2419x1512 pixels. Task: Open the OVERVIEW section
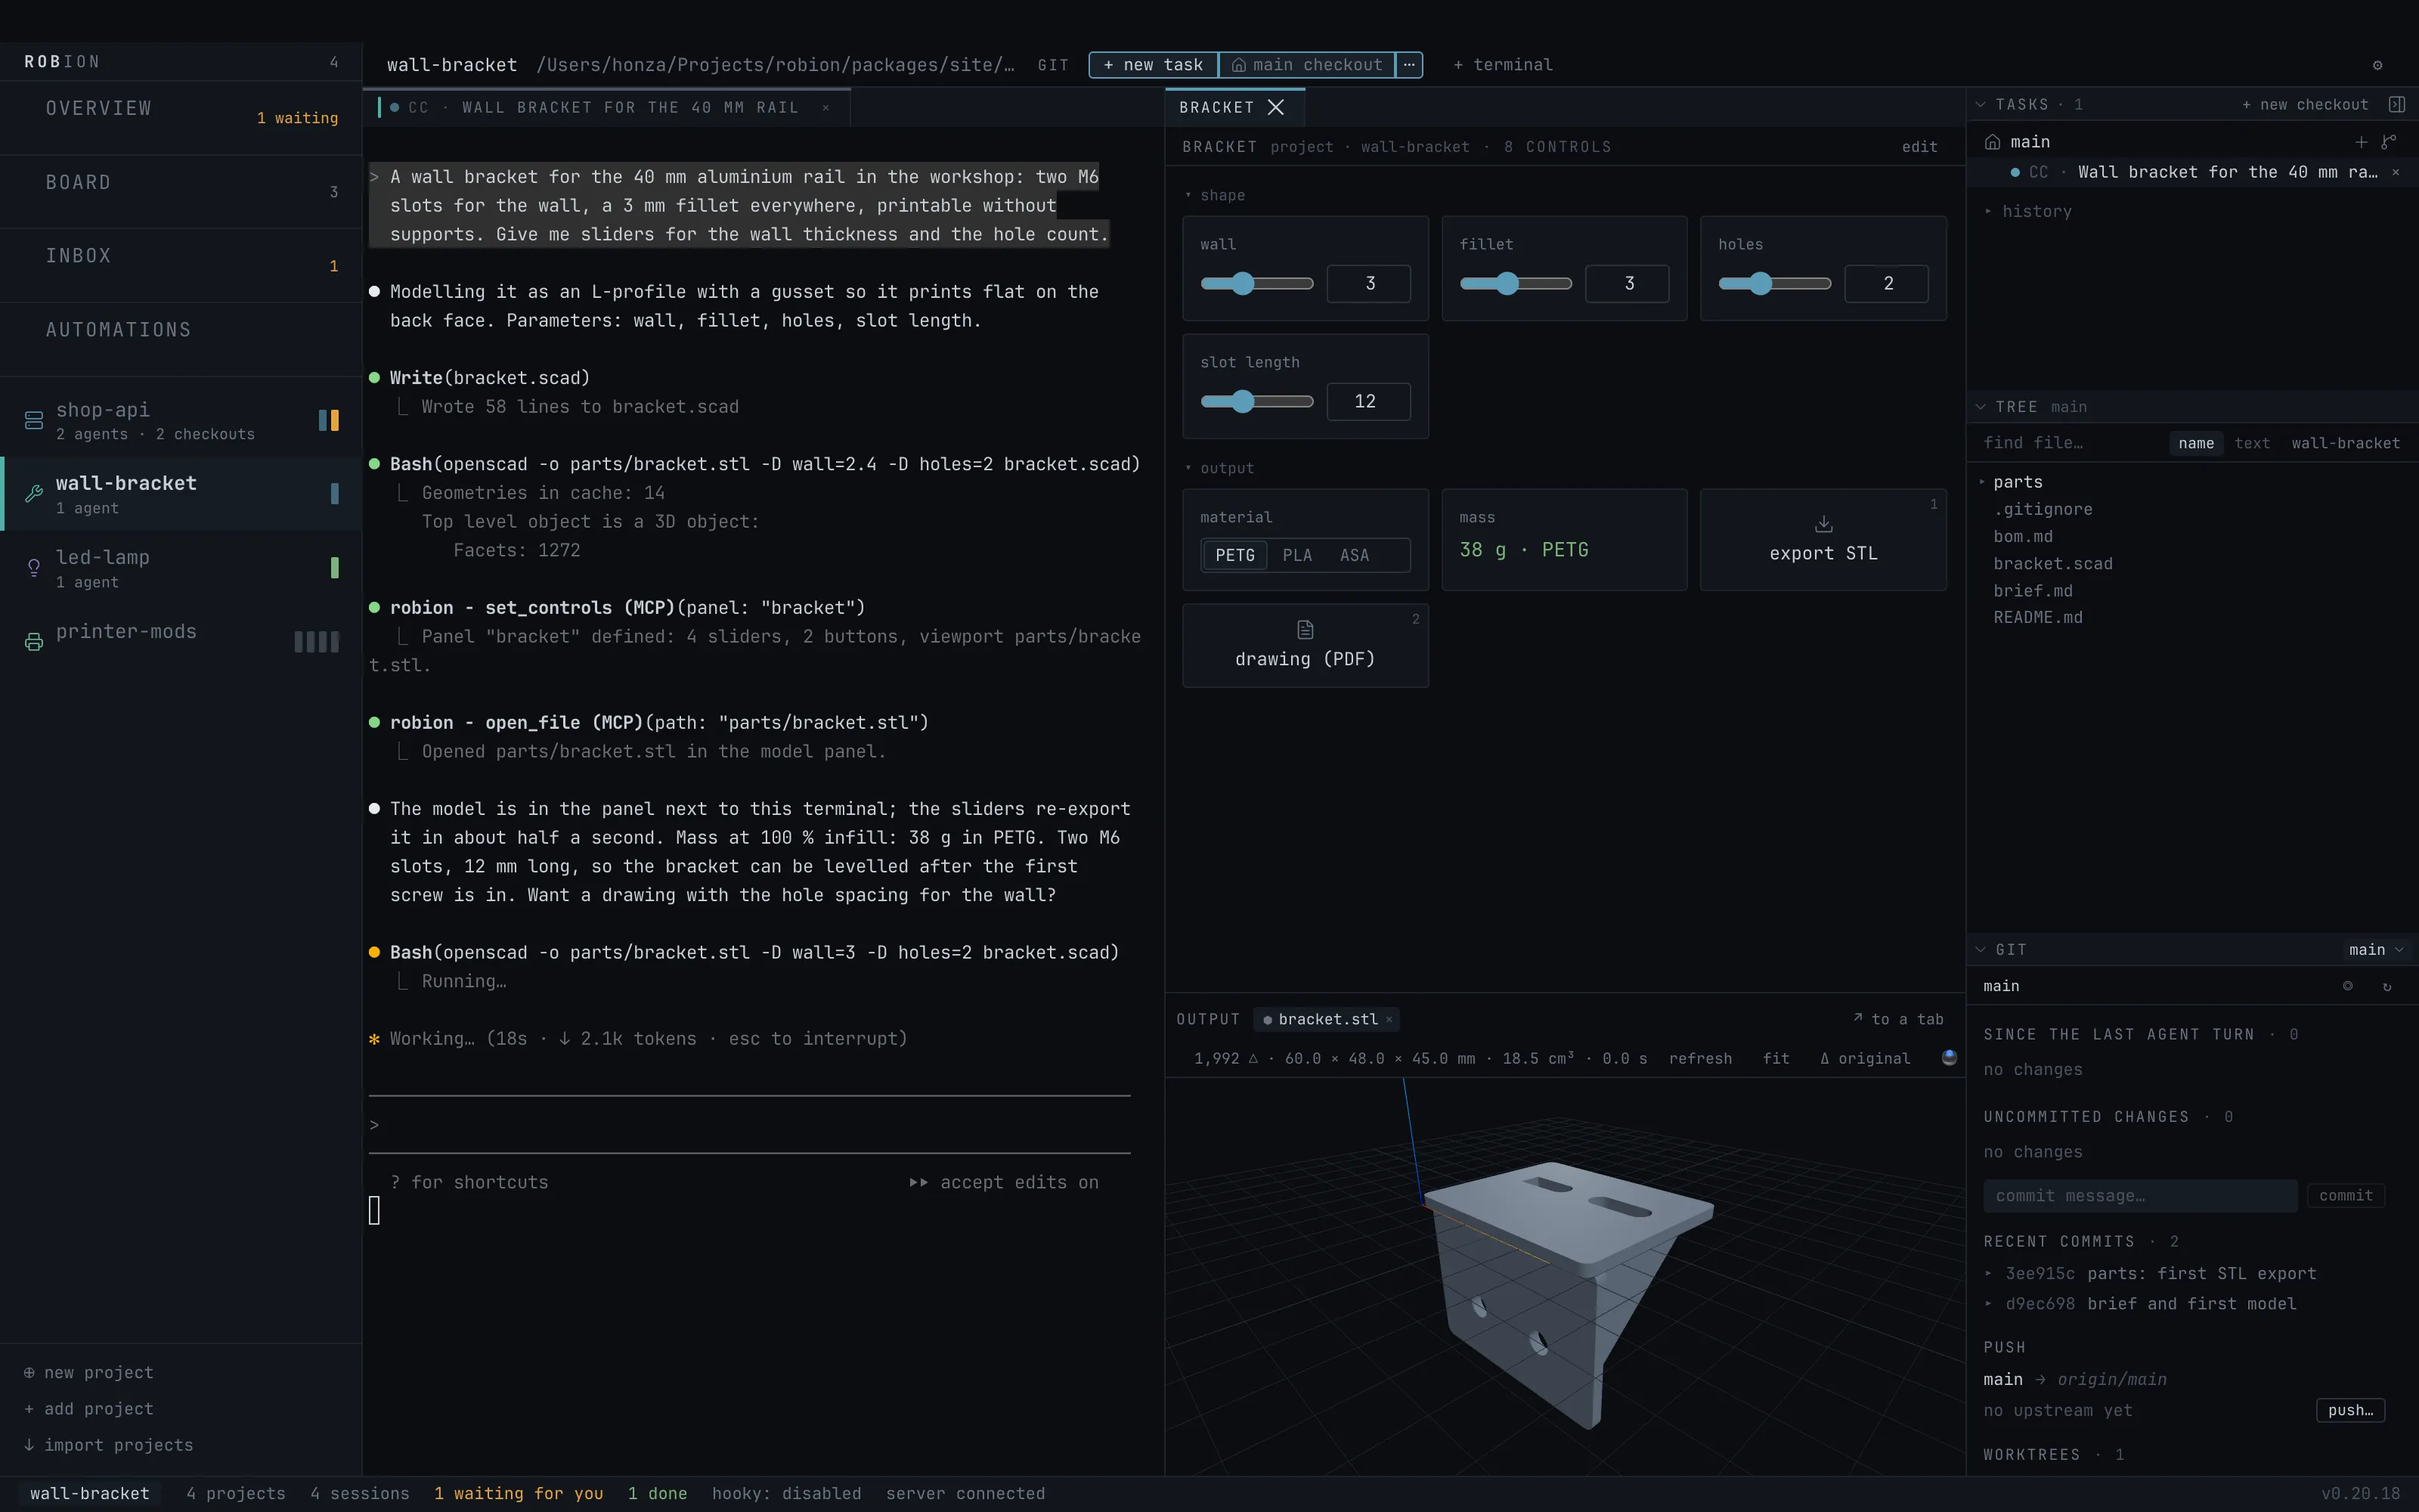181,118
